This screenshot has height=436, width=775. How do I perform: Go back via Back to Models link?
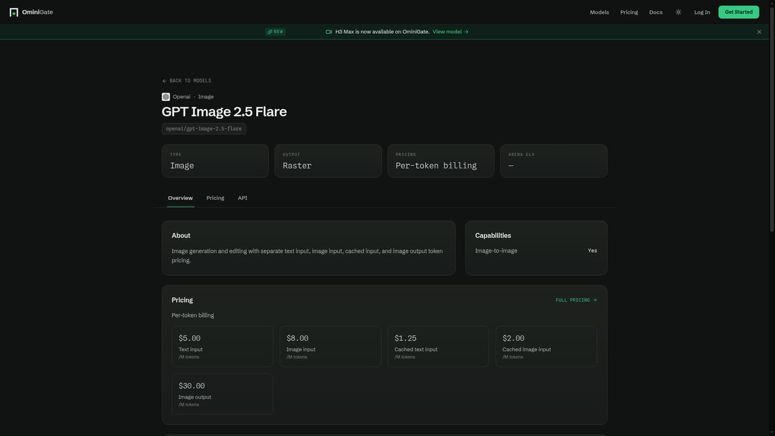click(x=186, y=81)
